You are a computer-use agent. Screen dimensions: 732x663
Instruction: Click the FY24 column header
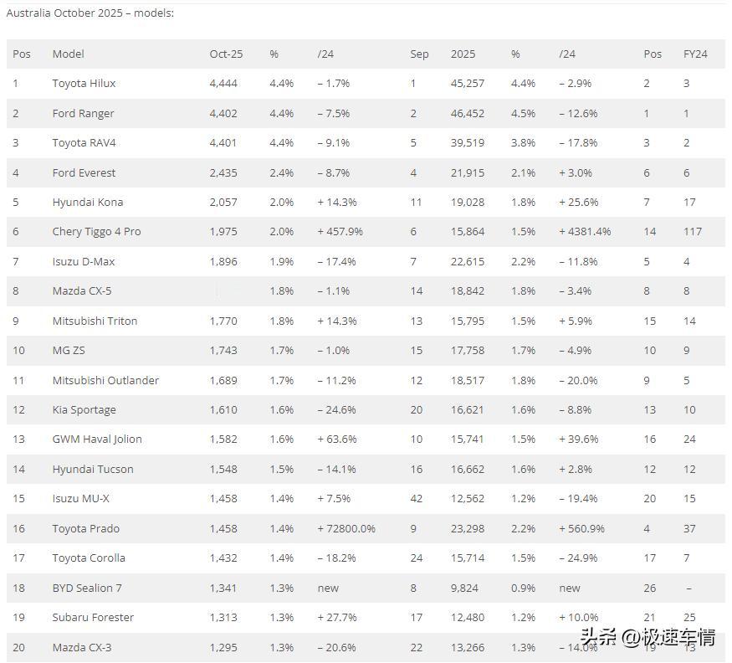click(x=695, y=54)
